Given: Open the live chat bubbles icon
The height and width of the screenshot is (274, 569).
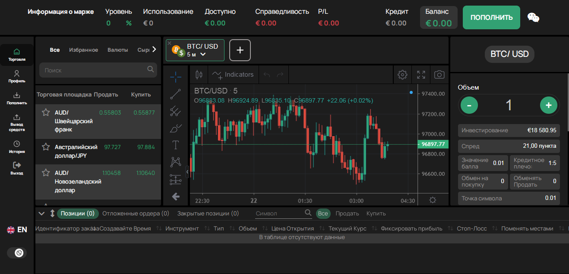Looking at the screenshot, I should 534,18.
